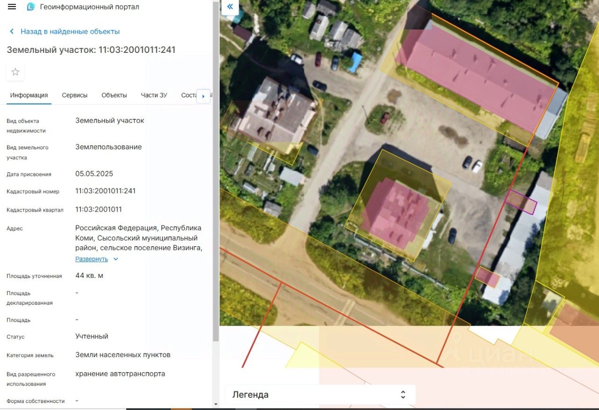Viewport: 599px width, 410px height.
Task: Open the hamburger main menu
Action: pos(12,7)
